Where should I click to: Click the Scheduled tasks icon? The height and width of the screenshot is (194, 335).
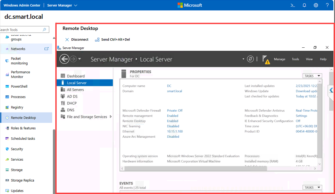pyautogui.click(x=7, y=139)
